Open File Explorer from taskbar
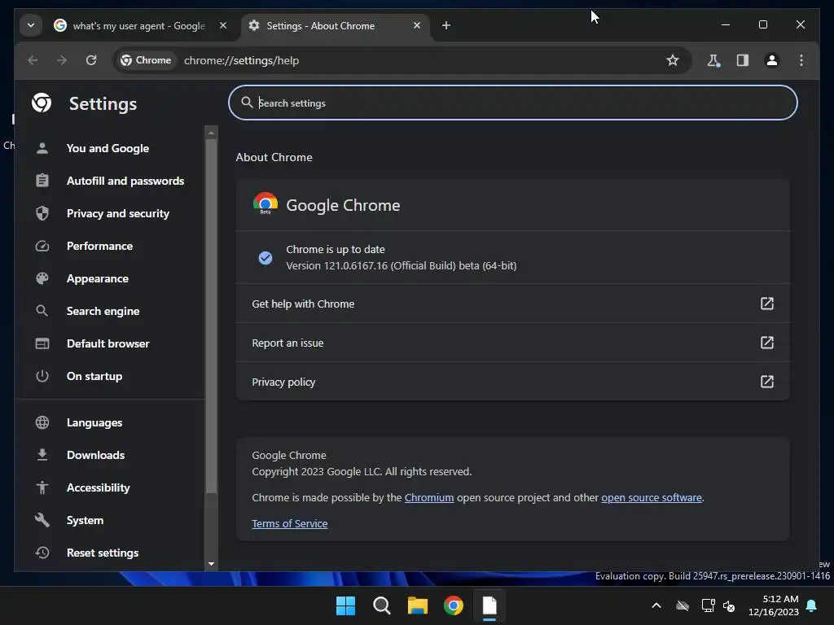The height and width of the screenshot is (625, 834). click(418, 605)
